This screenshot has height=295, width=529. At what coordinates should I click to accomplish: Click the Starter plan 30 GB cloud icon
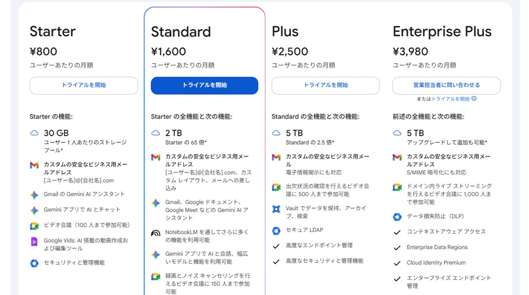click(34, 133)
